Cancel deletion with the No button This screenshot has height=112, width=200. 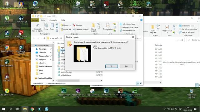pyautogui.click(x=126, y=66)
